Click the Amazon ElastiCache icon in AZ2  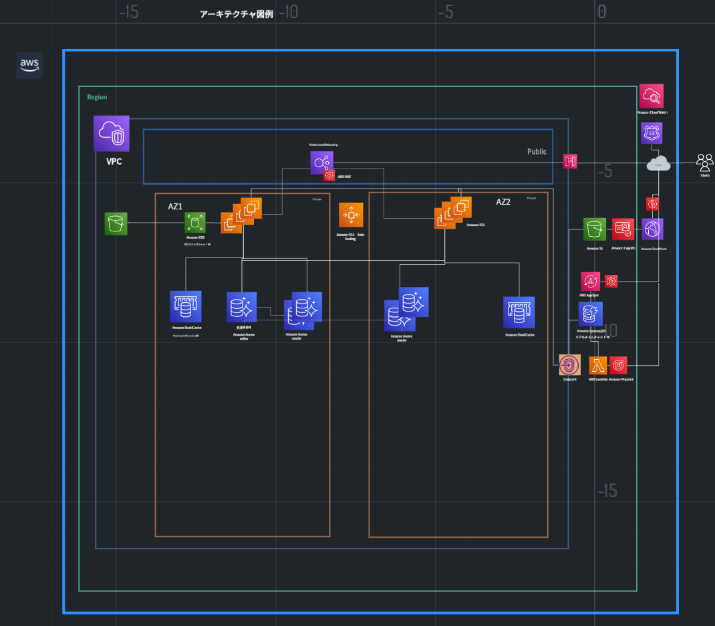pyautogui.click(x=519, y=312)
